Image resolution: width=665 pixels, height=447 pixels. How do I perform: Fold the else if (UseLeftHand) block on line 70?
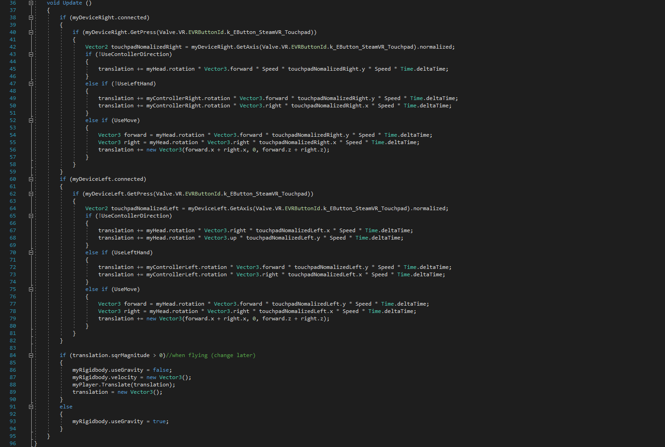click(x=31, y=252)
